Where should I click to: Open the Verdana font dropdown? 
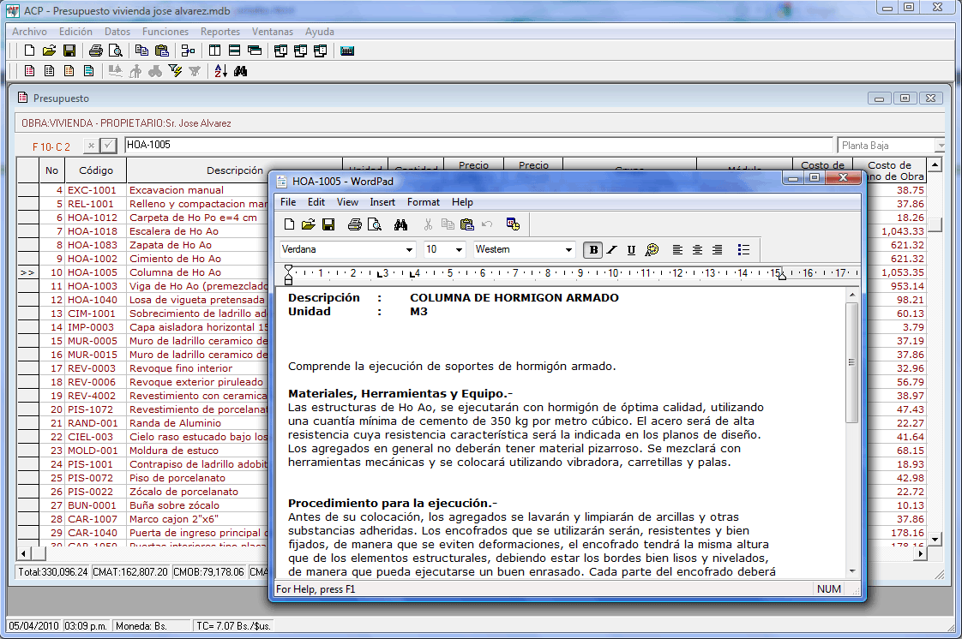[x=409, y=250]
